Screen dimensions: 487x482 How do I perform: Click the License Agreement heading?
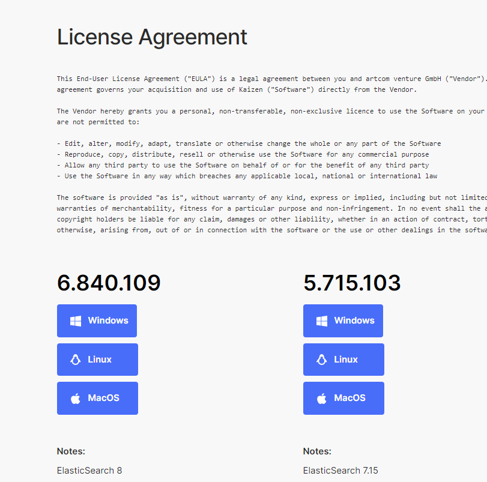coord(152,37)
